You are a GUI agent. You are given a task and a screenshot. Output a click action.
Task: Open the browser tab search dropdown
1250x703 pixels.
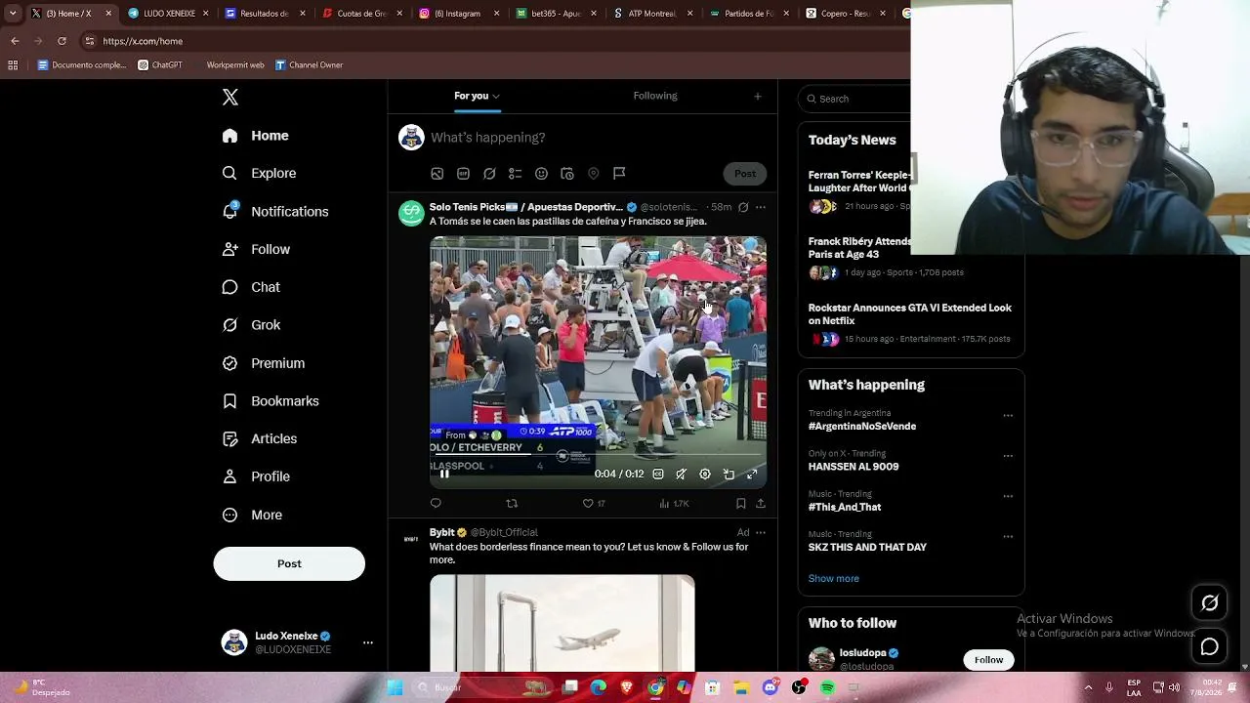[x=13, y=14]
